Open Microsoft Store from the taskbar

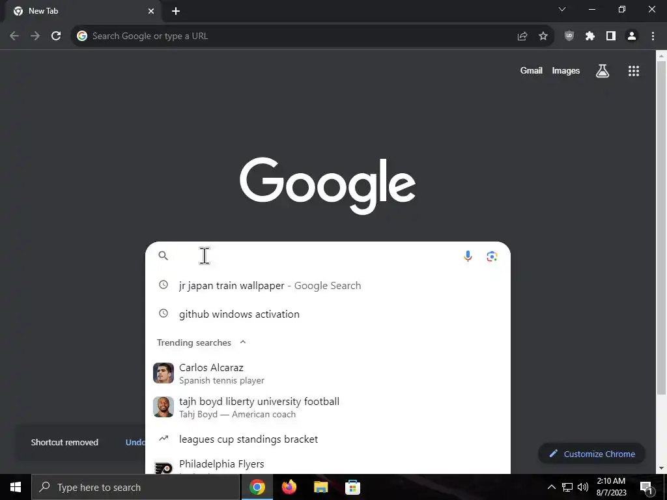coord(352,487)
